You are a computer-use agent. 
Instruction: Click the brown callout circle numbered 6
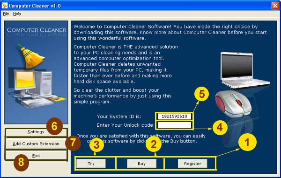[x=54, y=126]
